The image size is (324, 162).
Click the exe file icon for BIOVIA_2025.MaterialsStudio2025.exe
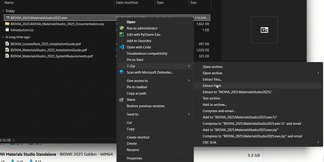pyautogui.click(x=7, y=18)
